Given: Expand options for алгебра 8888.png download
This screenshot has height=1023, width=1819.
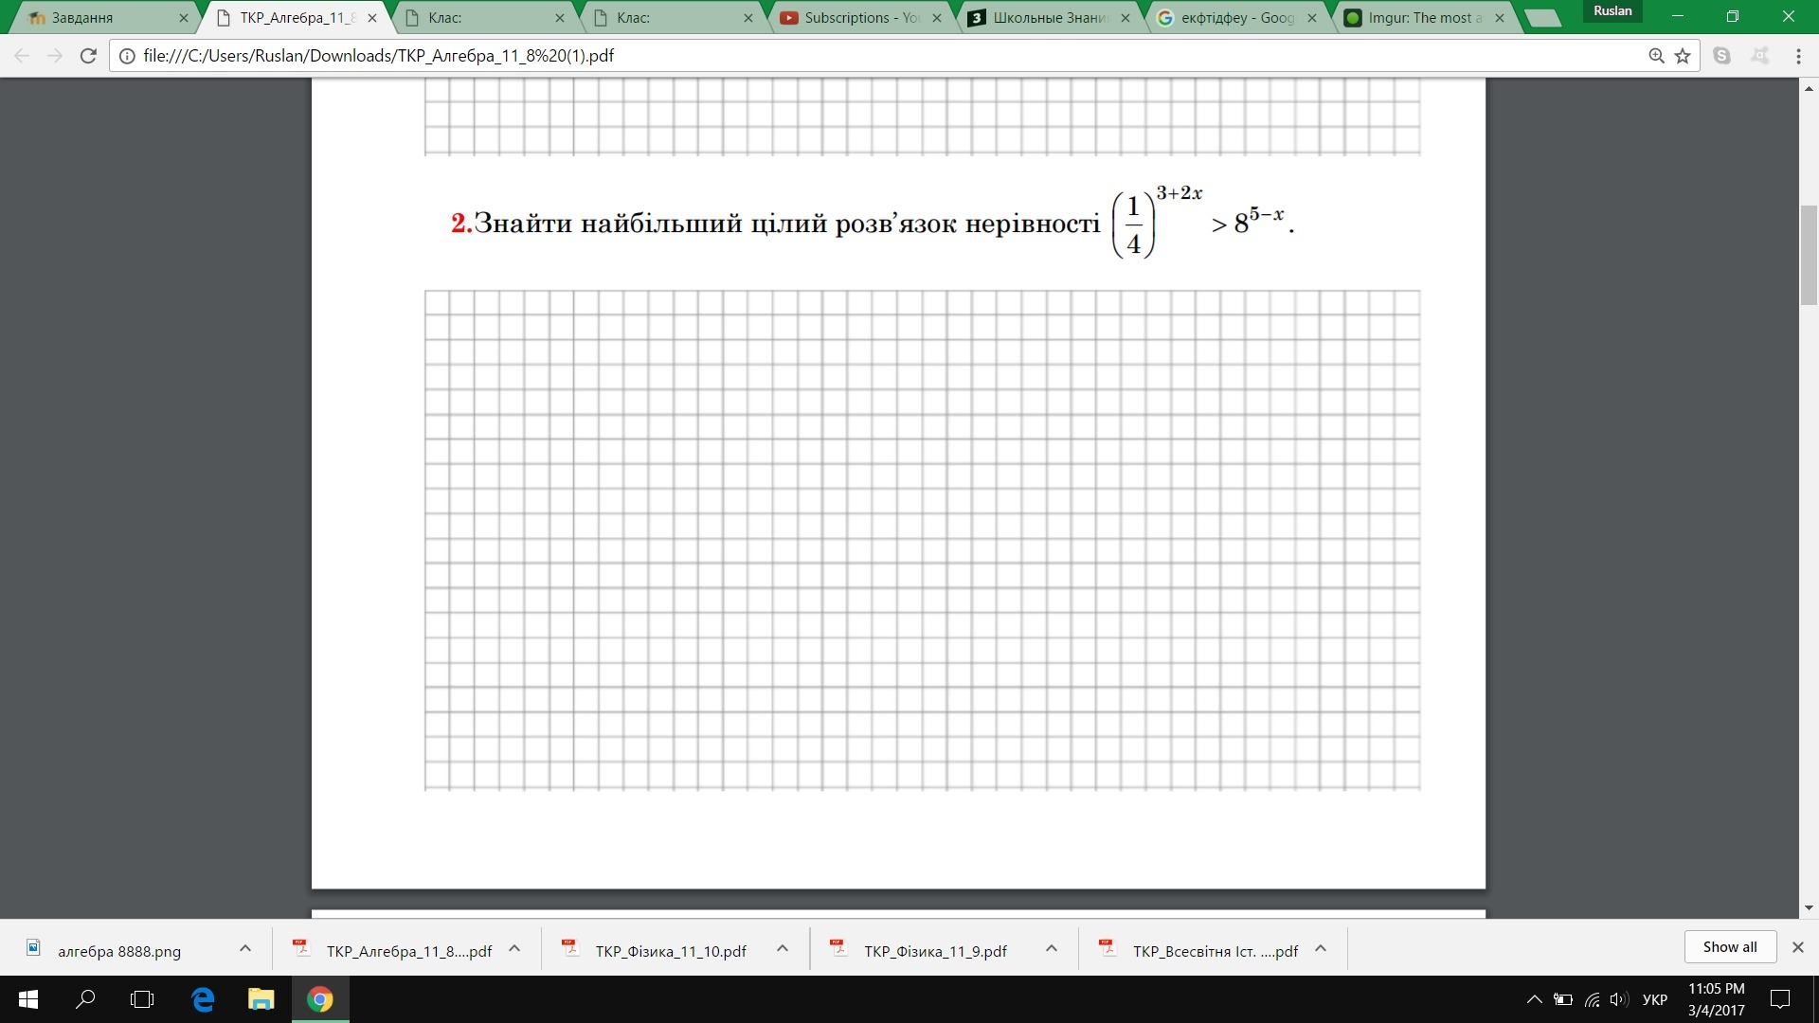Looking at the screenshot, I should pos(245,948).
